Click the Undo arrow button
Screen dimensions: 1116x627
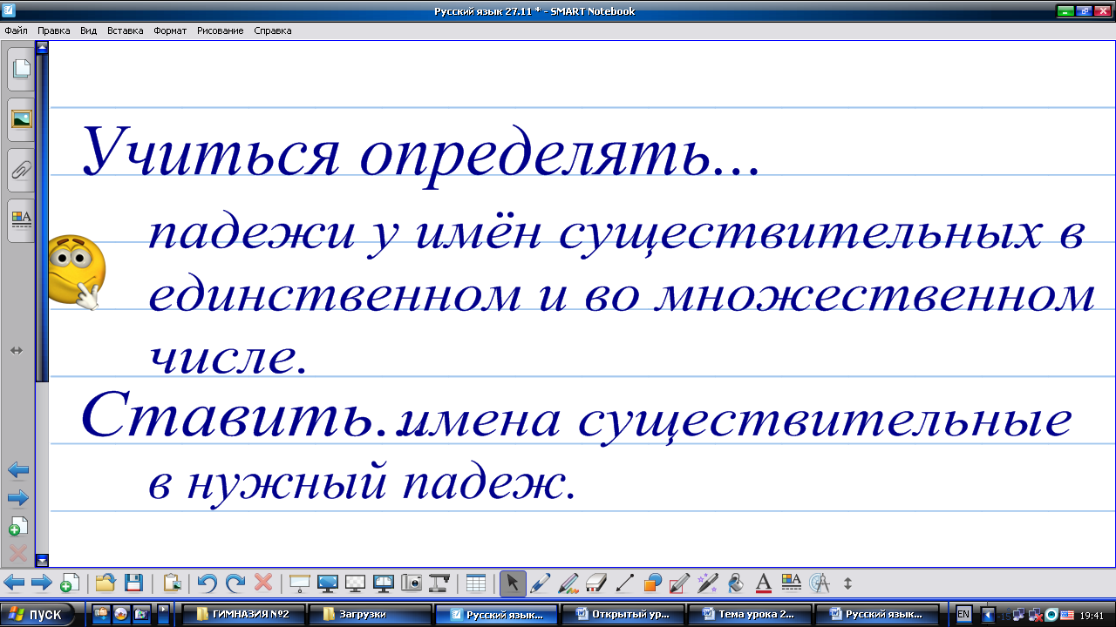207,583
